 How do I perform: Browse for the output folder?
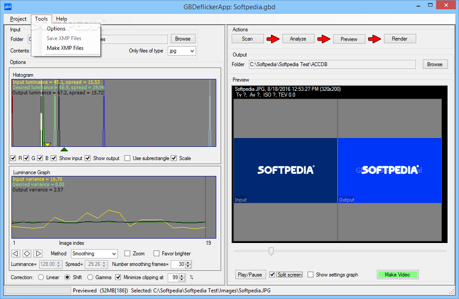point(435,64)
